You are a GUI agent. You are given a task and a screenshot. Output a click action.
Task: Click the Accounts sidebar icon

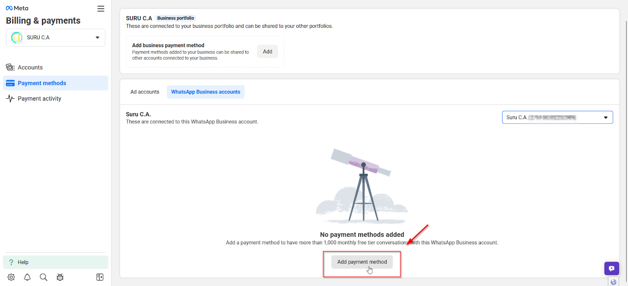coord(10,68)
